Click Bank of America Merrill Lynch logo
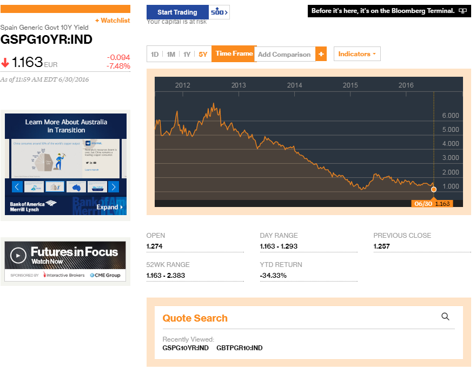The image size is (476, 374). coord(33,206)
